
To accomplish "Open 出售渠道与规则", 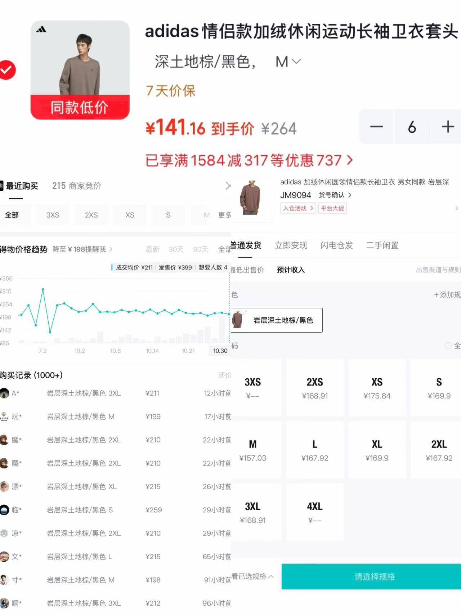I will tap(438, 270).
